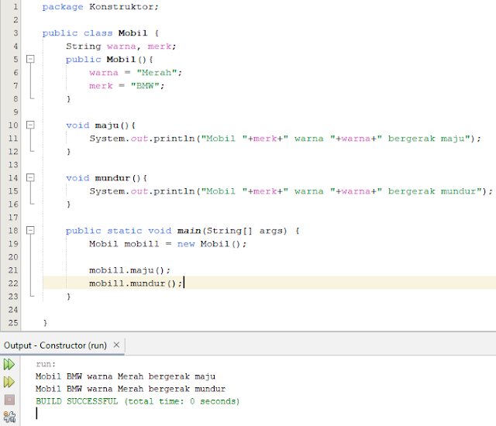
Task: Click 'run:' in the output panel
Action: [46, 364]
